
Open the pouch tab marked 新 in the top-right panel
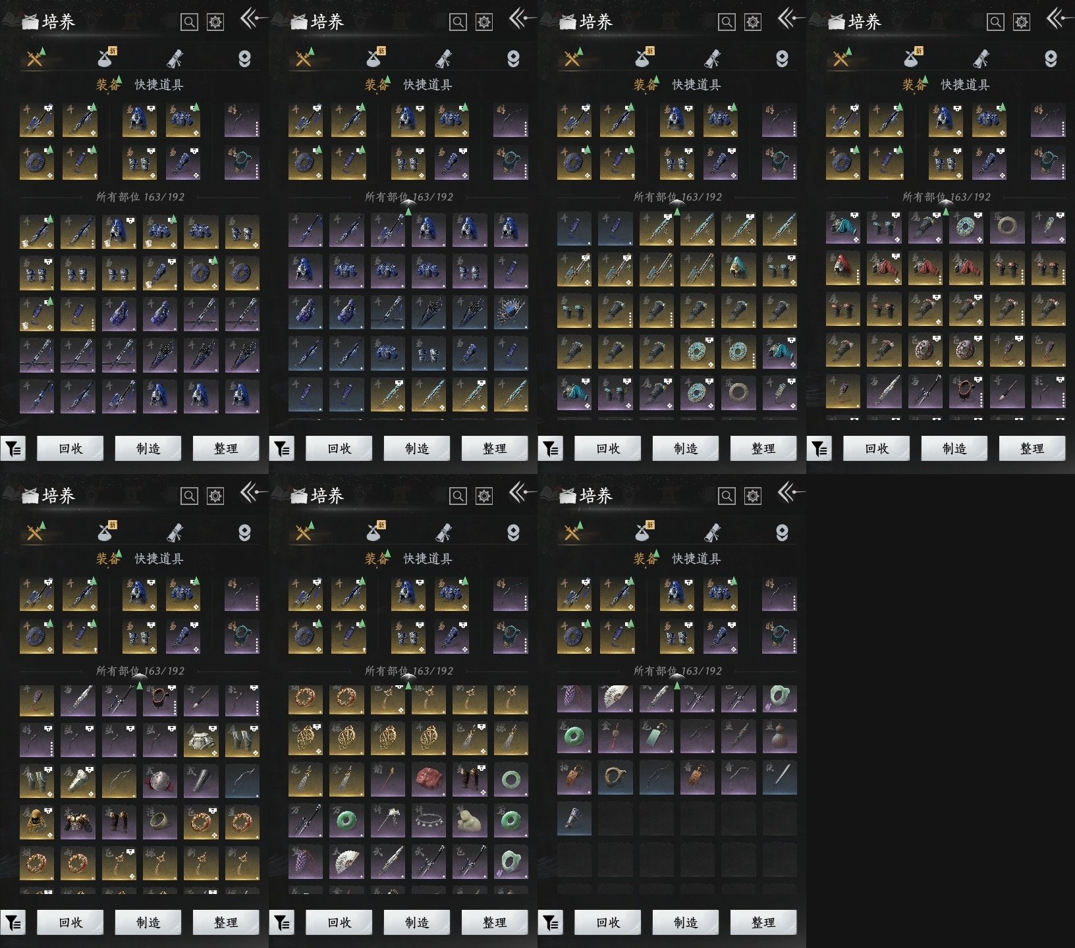tap(912, 59)
